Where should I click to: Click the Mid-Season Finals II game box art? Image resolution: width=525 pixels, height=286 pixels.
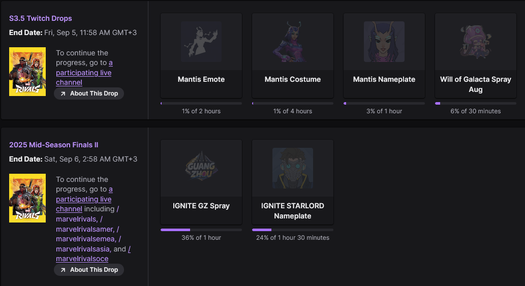tap(27, 198)
